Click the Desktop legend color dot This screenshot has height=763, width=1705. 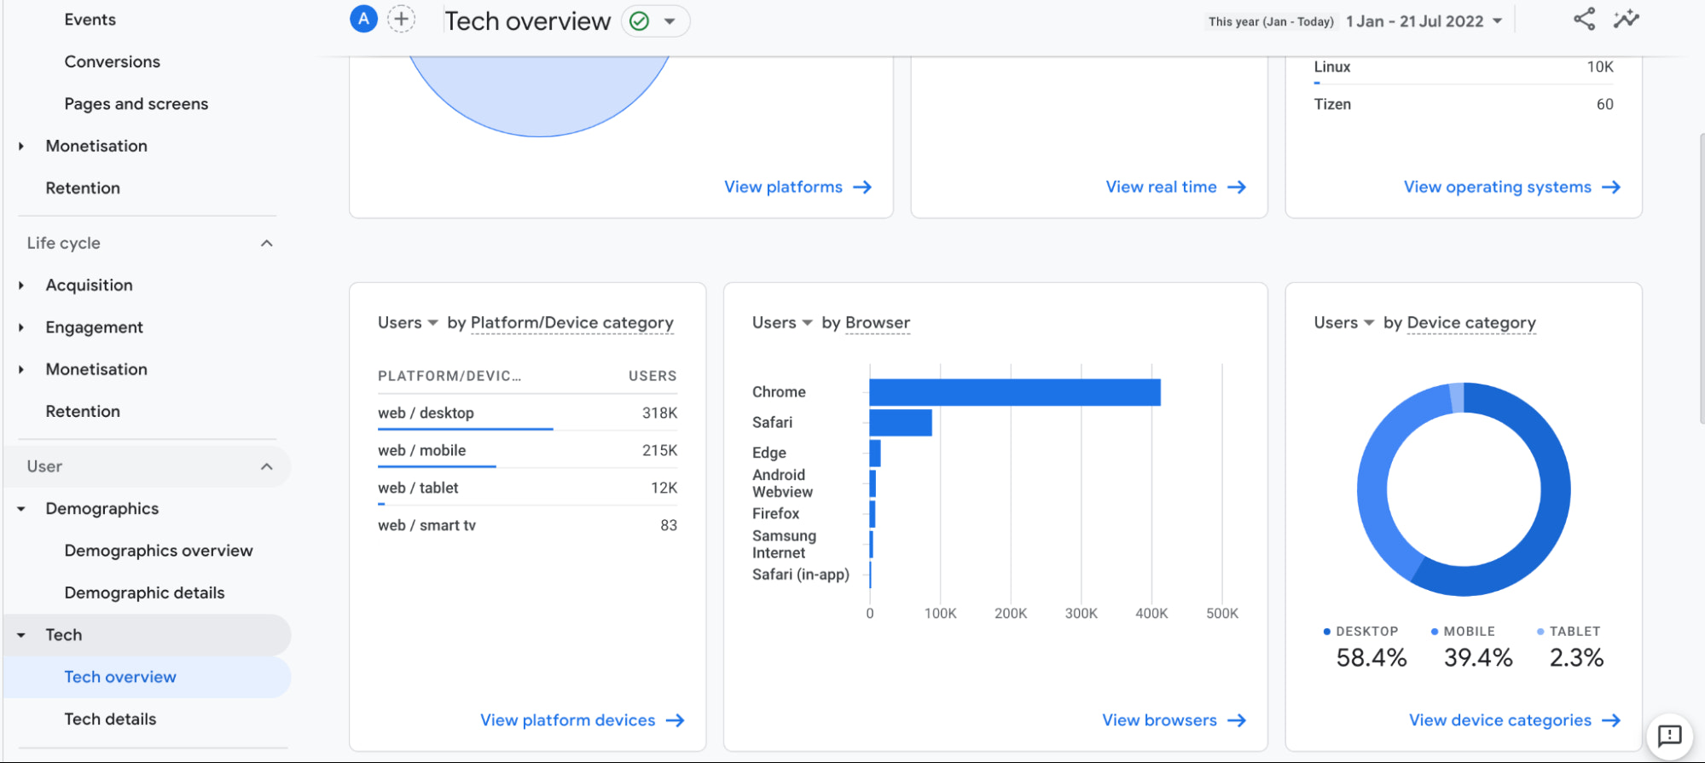[1326, 632]
